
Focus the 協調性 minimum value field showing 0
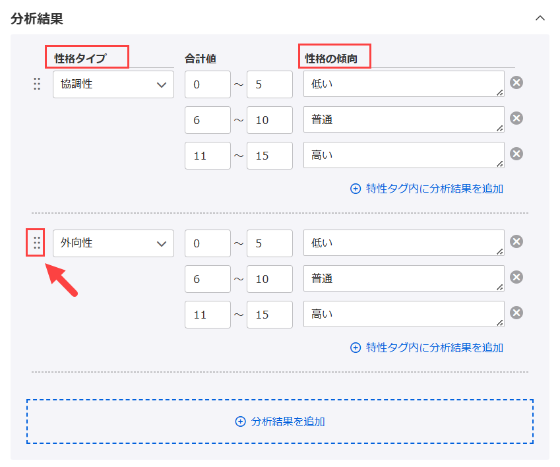click(x=208, y=84)
